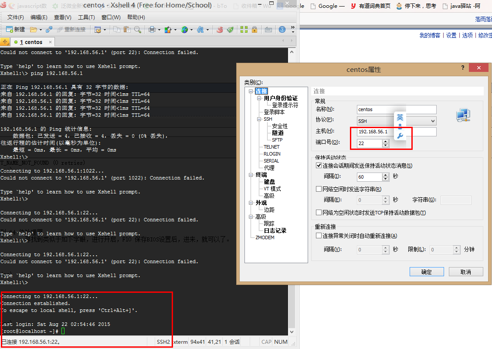Click the question mark in centos属性 title bar
The image size is (492, 349).
point(463,68)
